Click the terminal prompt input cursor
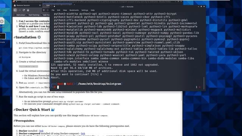Image resolution: width=242 pixels, height=136 pixels. (58, 87)
